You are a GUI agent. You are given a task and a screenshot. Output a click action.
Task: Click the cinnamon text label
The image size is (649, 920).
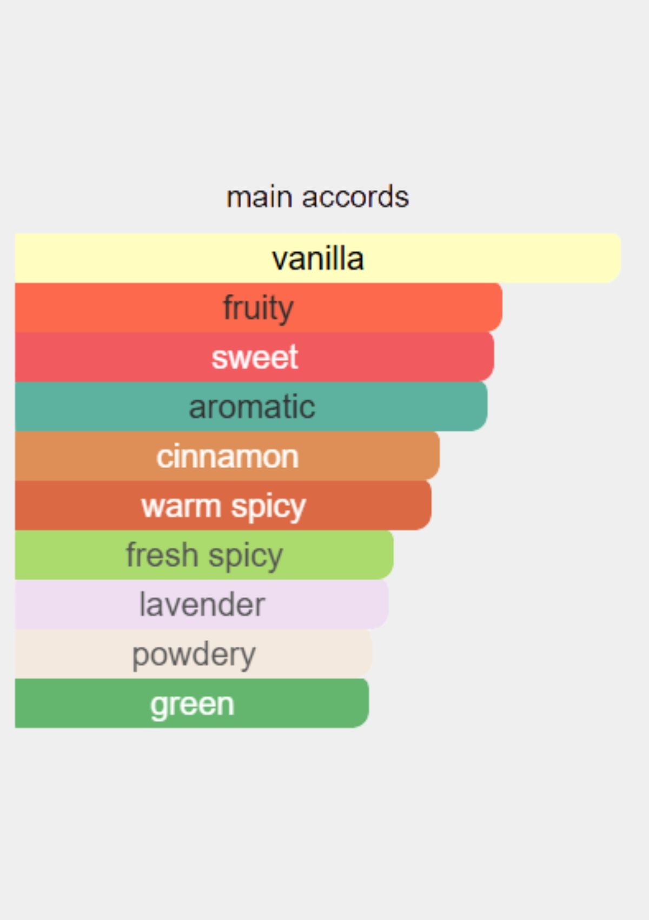pos(228,457)
